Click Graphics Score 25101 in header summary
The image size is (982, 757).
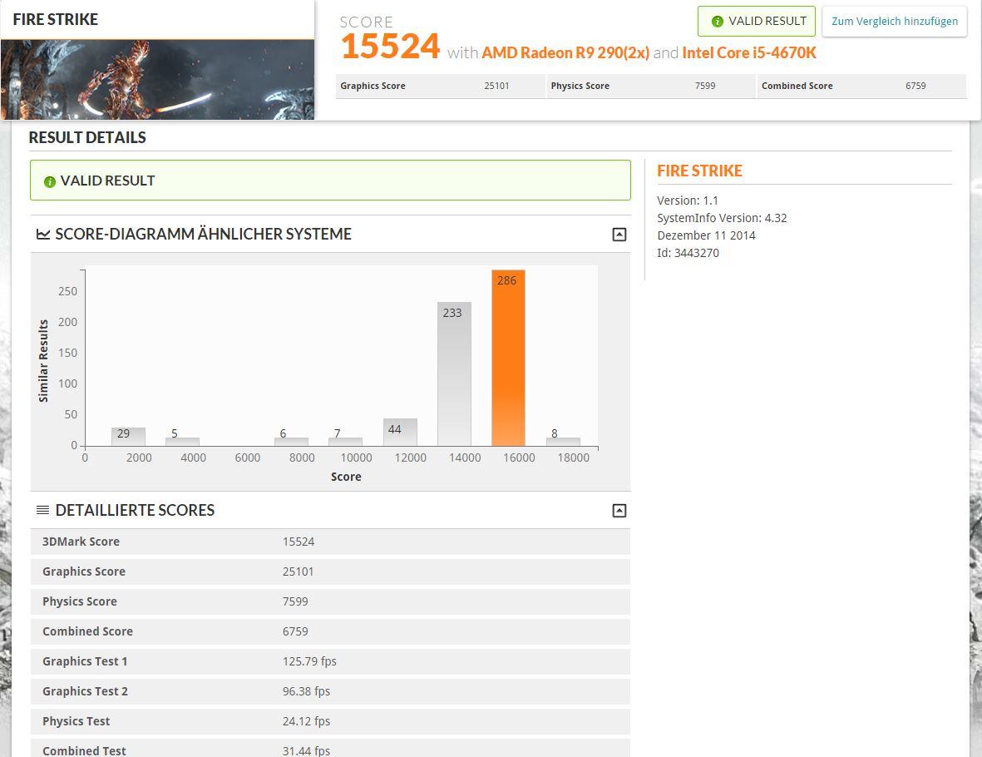tap(440, 86)
